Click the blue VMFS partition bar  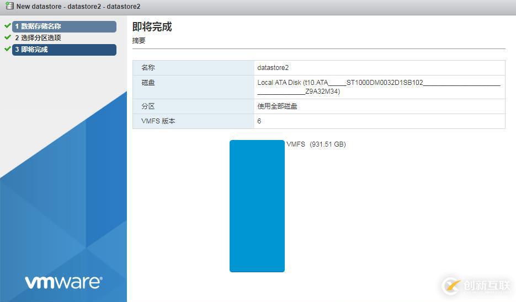point(257,206)
